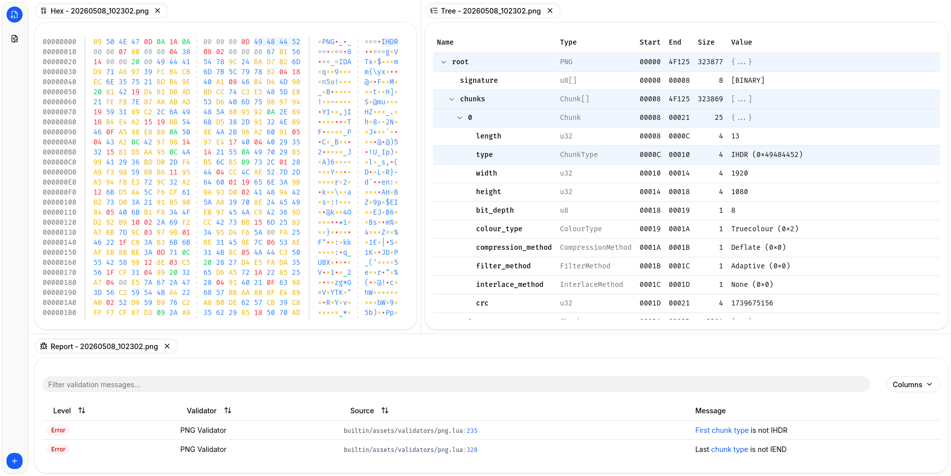Image resolution: width=951 pixels, height=476 pixels.
Task: Select the colour_type row
Action: (686, 229)
